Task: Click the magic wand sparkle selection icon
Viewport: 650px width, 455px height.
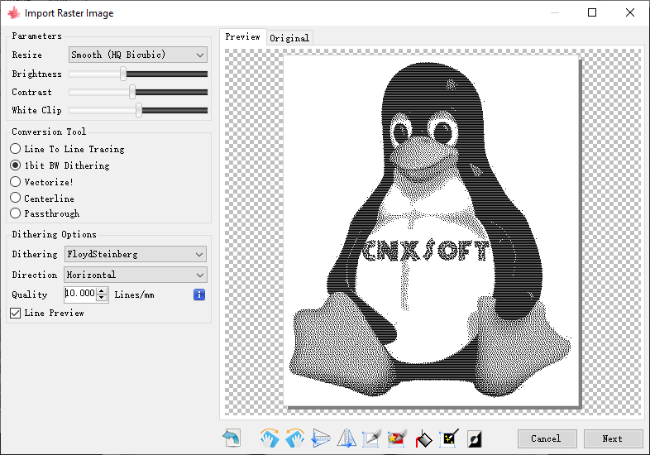Action: click(x=449, y=438)
